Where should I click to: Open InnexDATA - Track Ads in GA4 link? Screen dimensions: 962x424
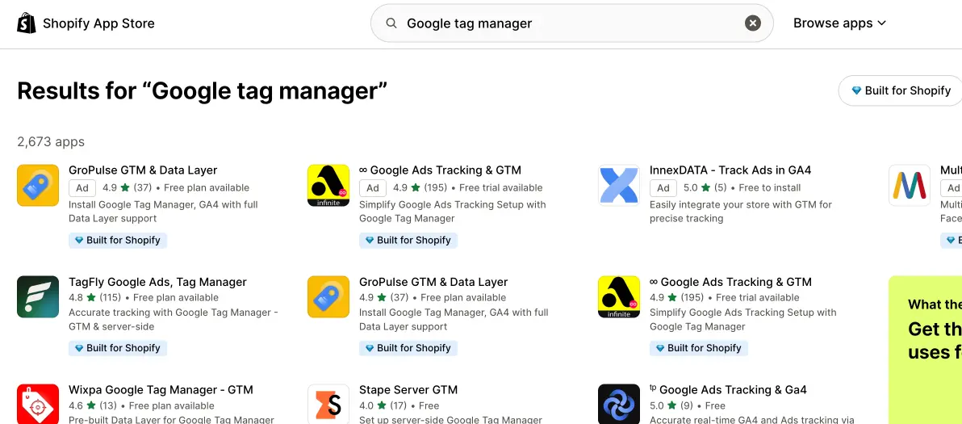[730, 170]
